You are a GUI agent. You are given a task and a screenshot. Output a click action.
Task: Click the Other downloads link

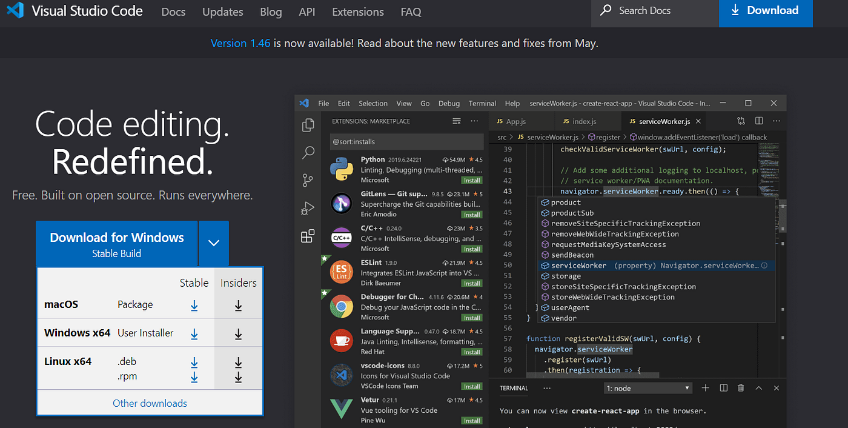pyautogui.click(x=150, y=403)
